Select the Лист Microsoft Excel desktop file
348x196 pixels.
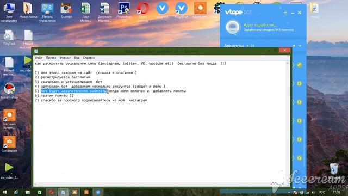(85, 12)
